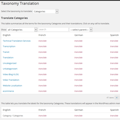The width and height of the screenshot is (120, 120).
Task: Translate ecommerce into Spanish
Action: point(114,91)
